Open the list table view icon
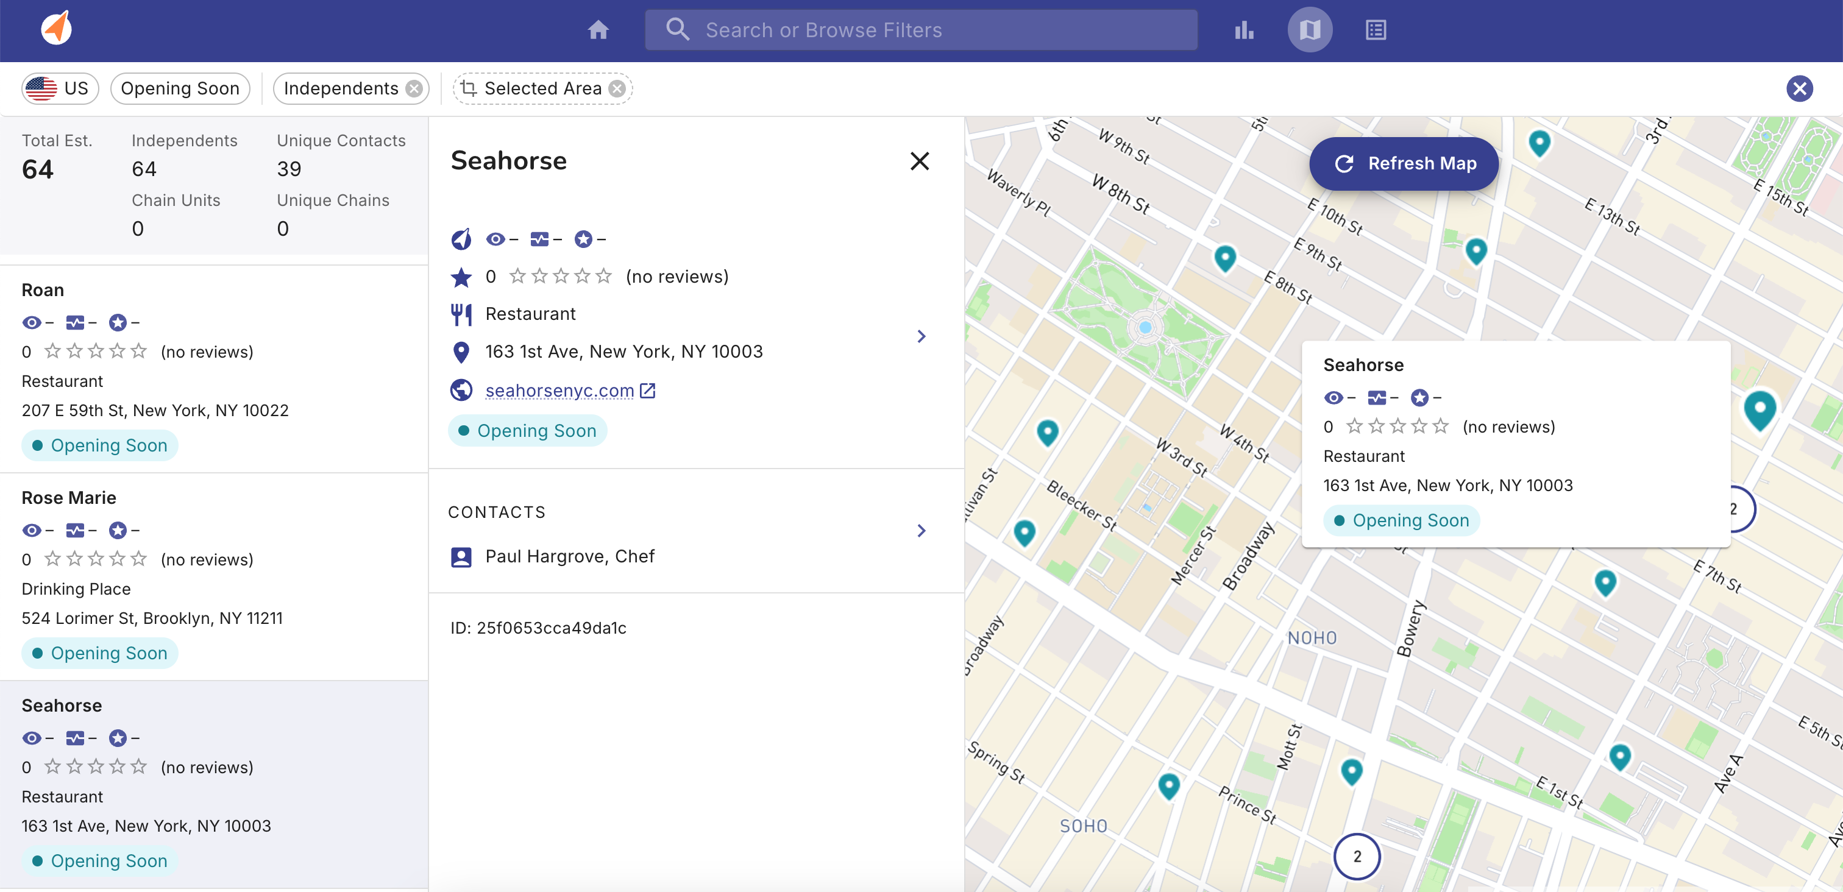Viewport: 1843px width, 892px height. (1375, 30)
